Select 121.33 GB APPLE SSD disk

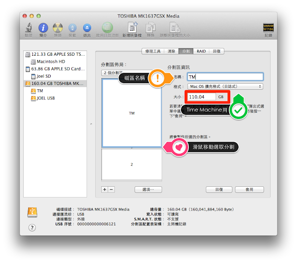click(55, 54)
